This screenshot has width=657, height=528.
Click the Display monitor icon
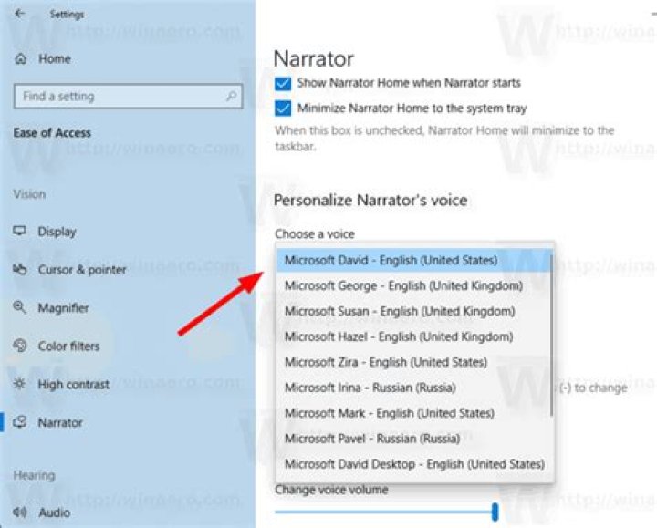(x=20, y=231)
